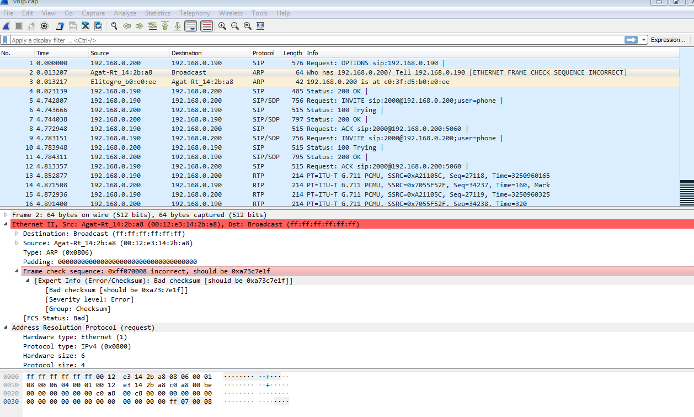Click the apply filter blue arrow button
The width and height of the screenshot is (694, 417).
(x=631, y=40)
